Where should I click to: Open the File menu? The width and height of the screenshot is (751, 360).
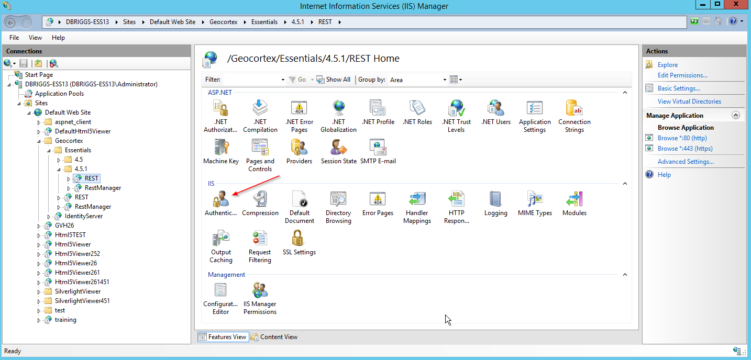[x=14, y=38]
